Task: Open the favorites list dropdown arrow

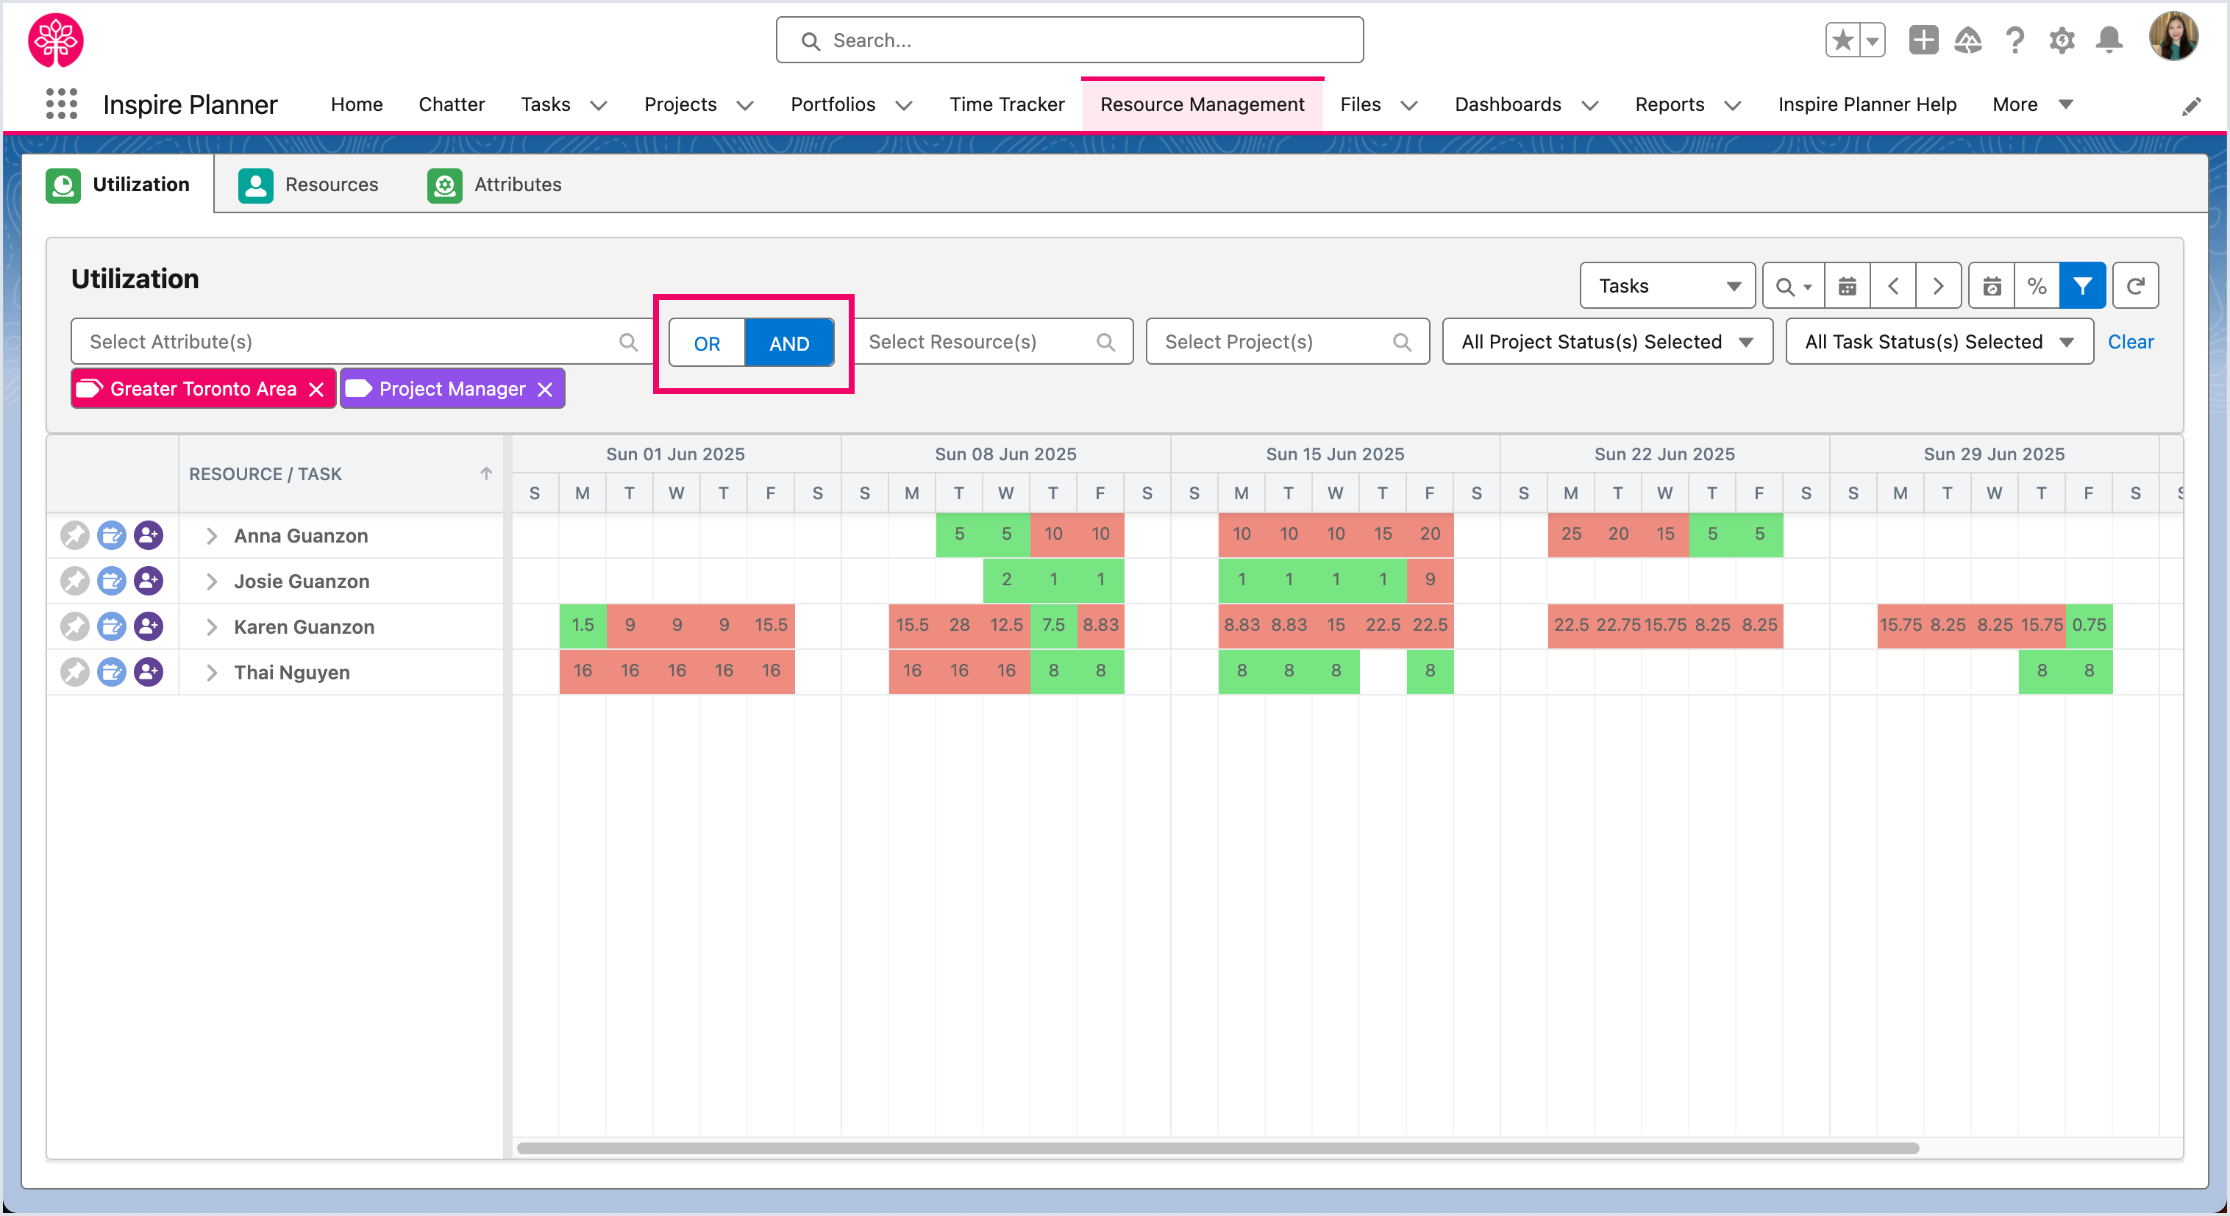Action: tap(1873, 40)
